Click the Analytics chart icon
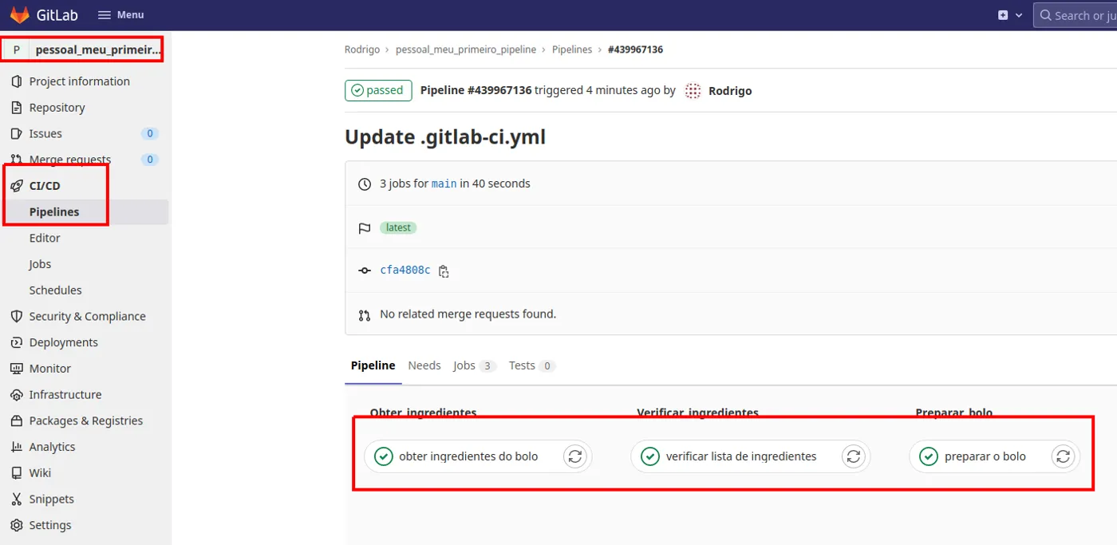Image resolution: width=1117 pixels, height=545 pixels. [x=16, y=447]
